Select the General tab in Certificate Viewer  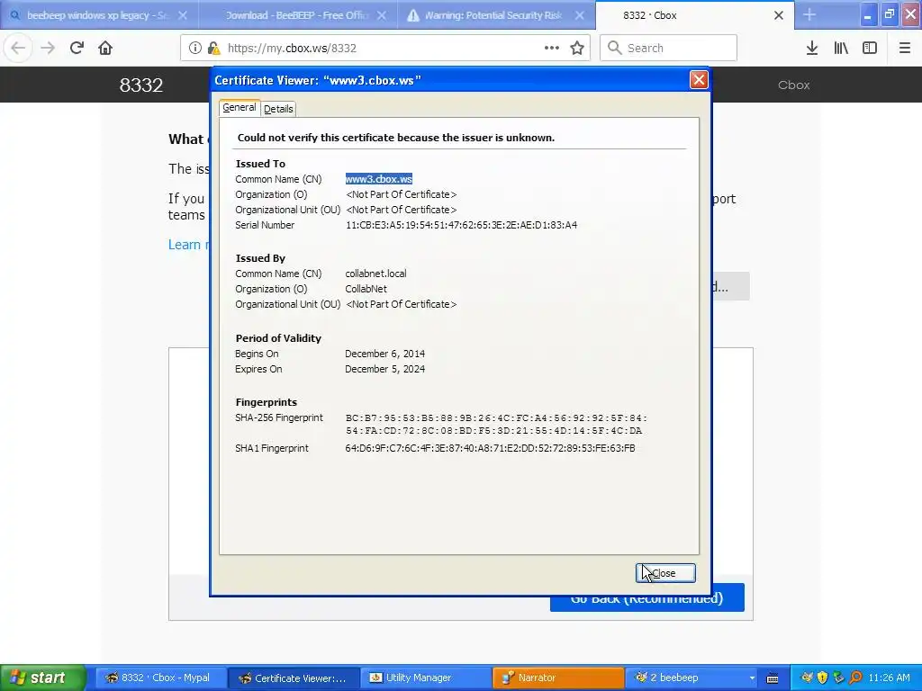point(240,108)
